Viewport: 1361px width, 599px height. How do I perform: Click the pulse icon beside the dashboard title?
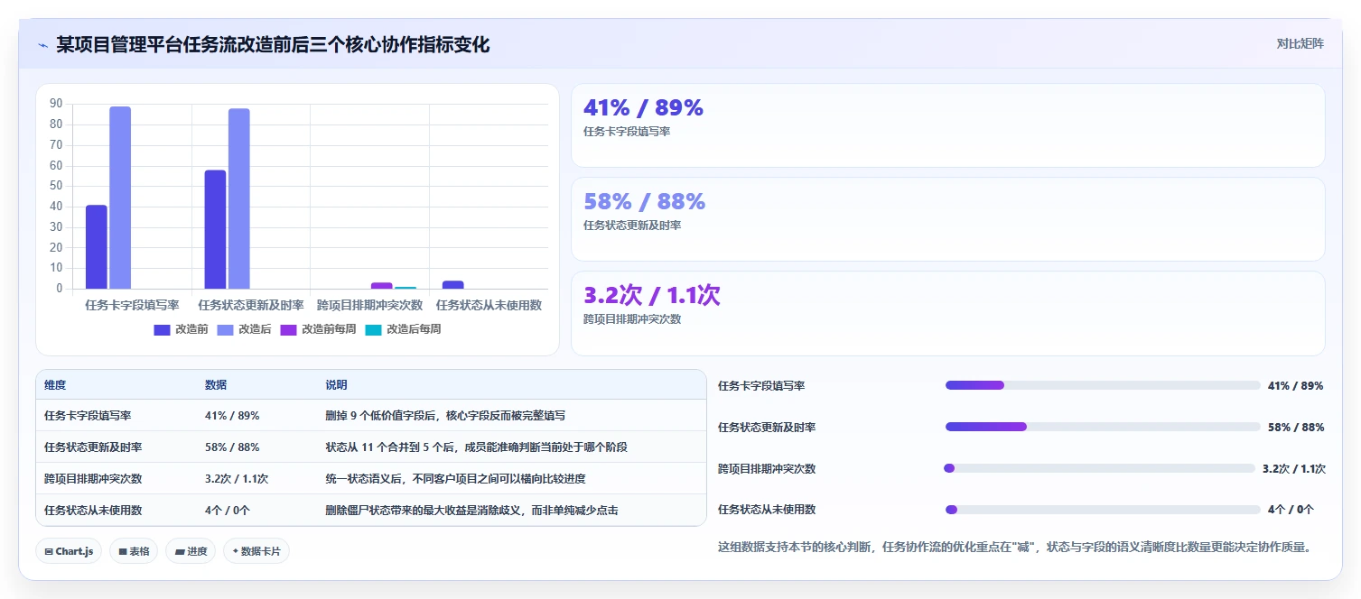[x=42, y=45]
